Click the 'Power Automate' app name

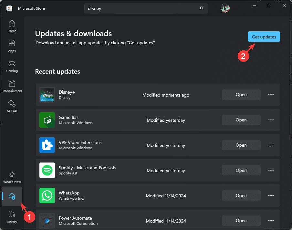click(x=75, y=218)
